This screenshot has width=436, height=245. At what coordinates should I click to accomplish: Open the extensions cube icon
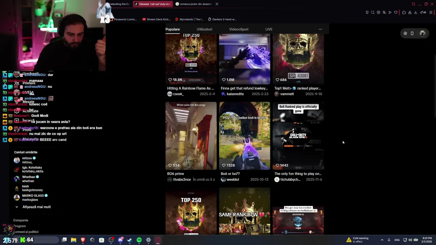click(x=404, y=13)
